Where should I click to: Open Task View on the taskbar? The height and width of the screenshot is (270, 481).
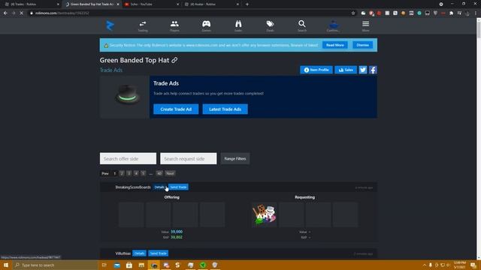(104, 265)
